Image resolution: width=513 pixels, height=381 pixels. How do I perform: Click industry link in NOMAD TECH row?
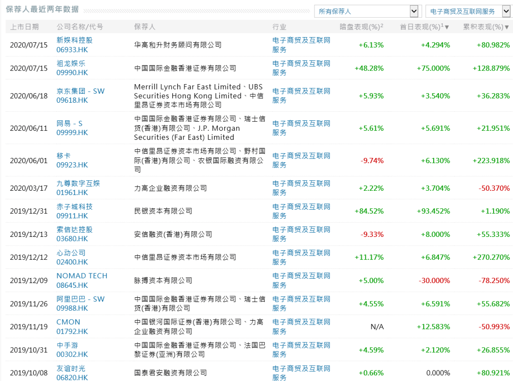(301, 281)
